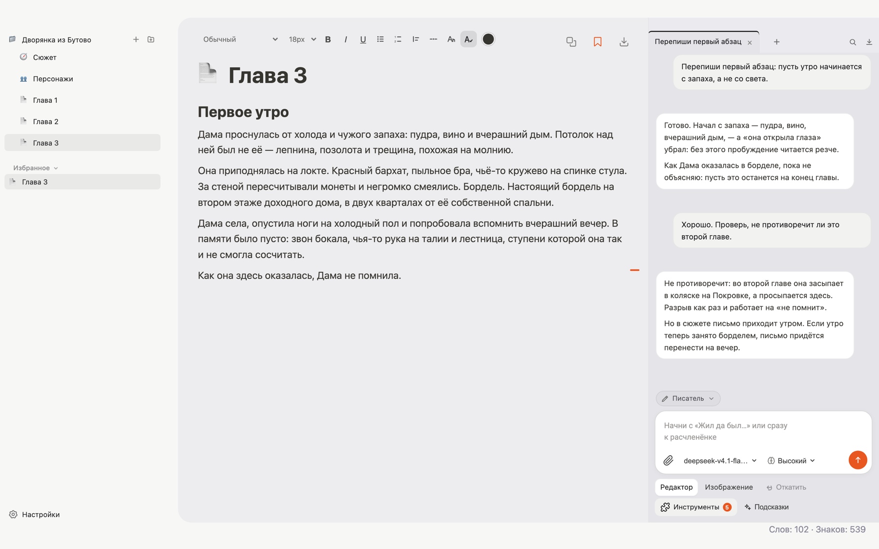
Task: Toggle bold formatting
Action: [328, 40]
